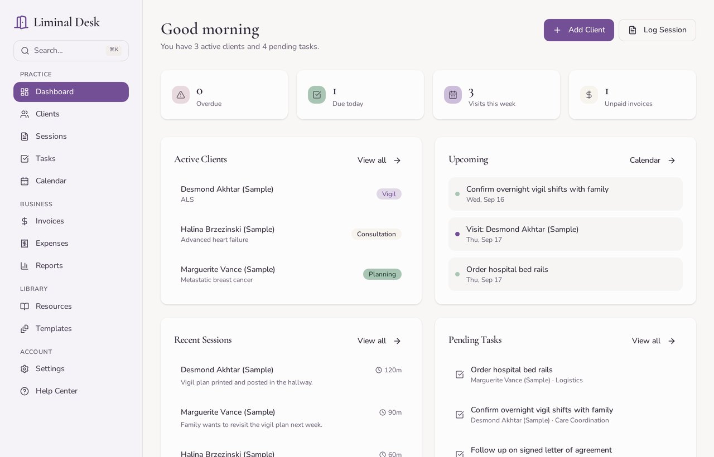This screenshot has width=714, height=457.
Task: Click the Tasks checkbox icon in sidebar
Action: click(x=25, y=159)
